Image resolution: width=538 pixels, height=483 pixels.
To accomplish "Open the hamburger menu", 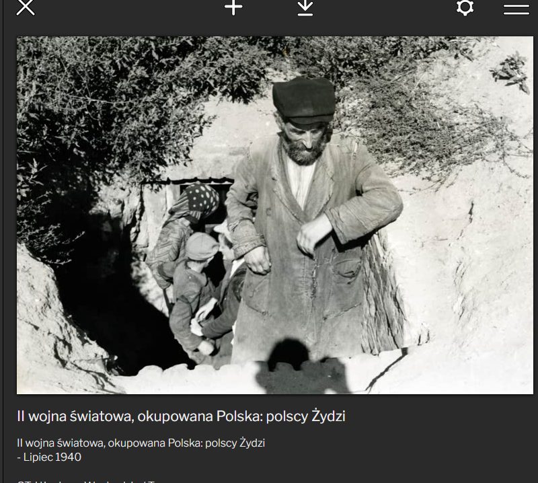I will [x=516, y=8].
